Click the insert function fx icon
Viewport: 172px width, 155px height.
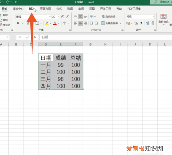(x=35, y=37)
